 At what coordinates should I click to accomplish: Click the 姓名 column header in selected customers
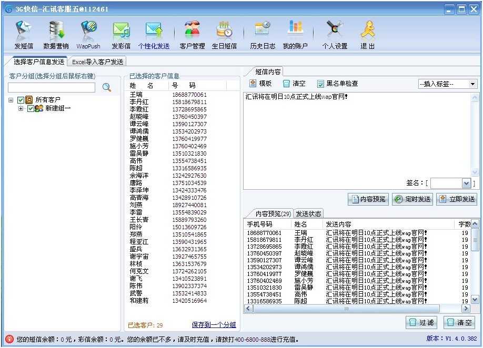pyautogui.click(x=147, y=86)
